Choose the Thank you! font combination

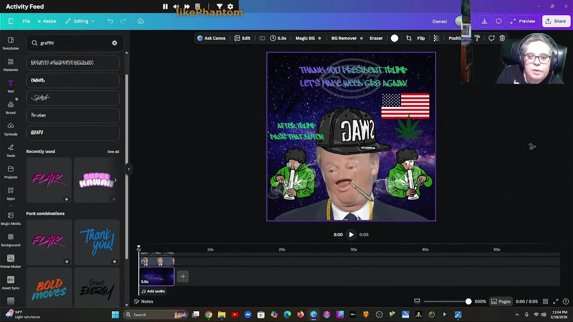coord(97,241)
